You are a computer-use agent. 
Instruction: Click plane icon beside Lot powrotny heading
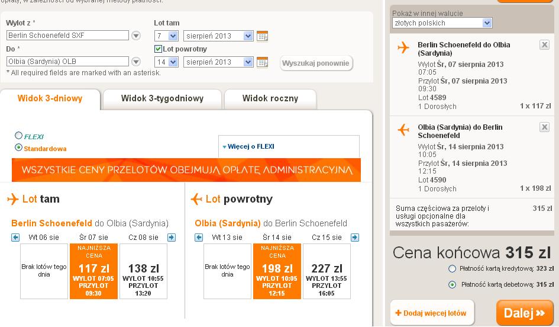[196, 199]
